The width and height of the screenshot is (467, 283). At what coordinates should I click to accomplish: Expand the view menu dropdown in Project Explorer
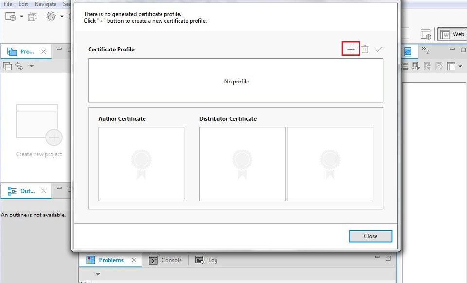[x=30, y=67]
